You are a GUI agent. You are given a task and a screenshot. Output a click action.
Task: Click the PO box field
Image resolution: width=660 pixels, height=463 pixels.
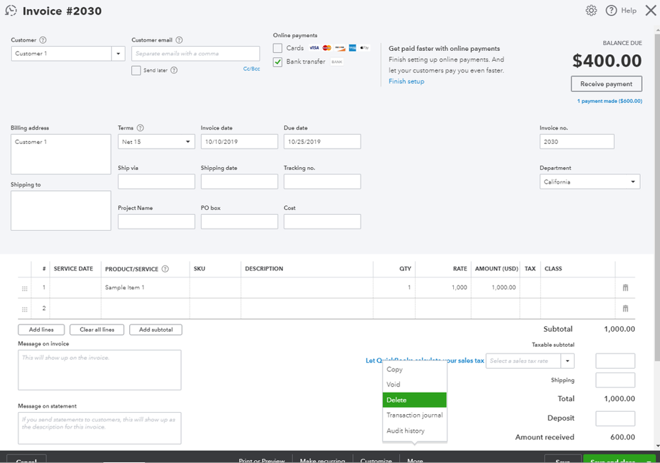(239, 221)
